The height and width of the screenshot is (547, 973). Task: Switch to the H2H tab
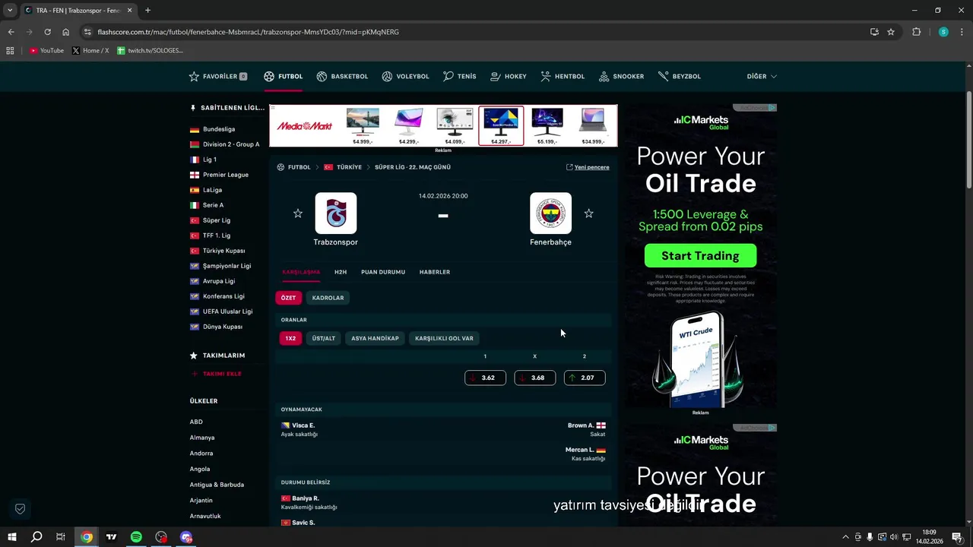[341, 272]
